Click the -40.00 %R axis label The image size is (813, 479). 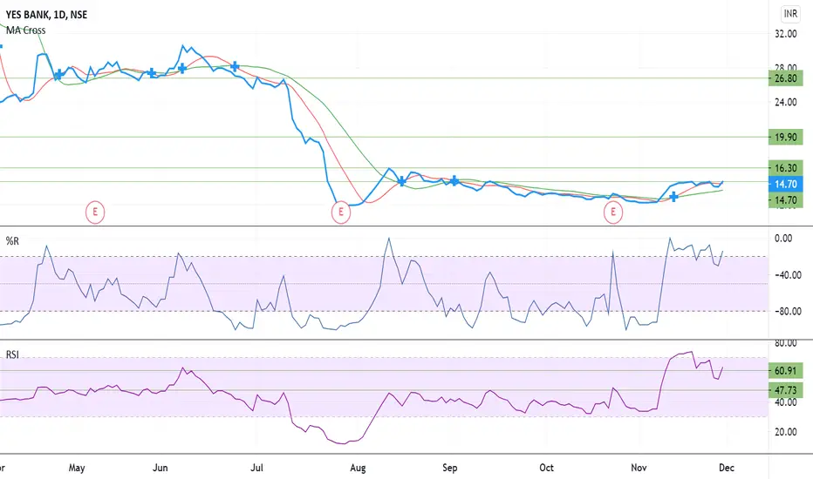pos(788,275)
